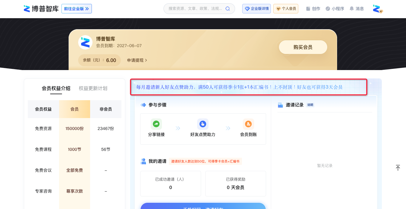Click the blue invite-friends button at bottom
This screenshot has width=406, height=209.
[203, 206]
